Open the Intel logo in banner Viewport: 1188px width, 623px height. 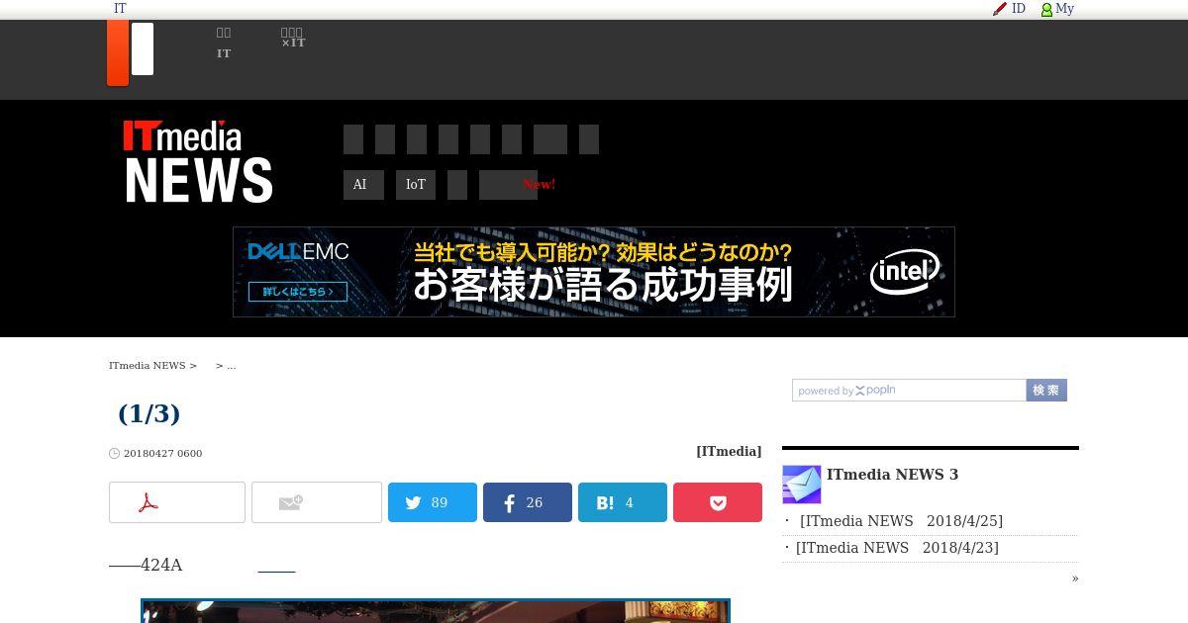[904, 272]
